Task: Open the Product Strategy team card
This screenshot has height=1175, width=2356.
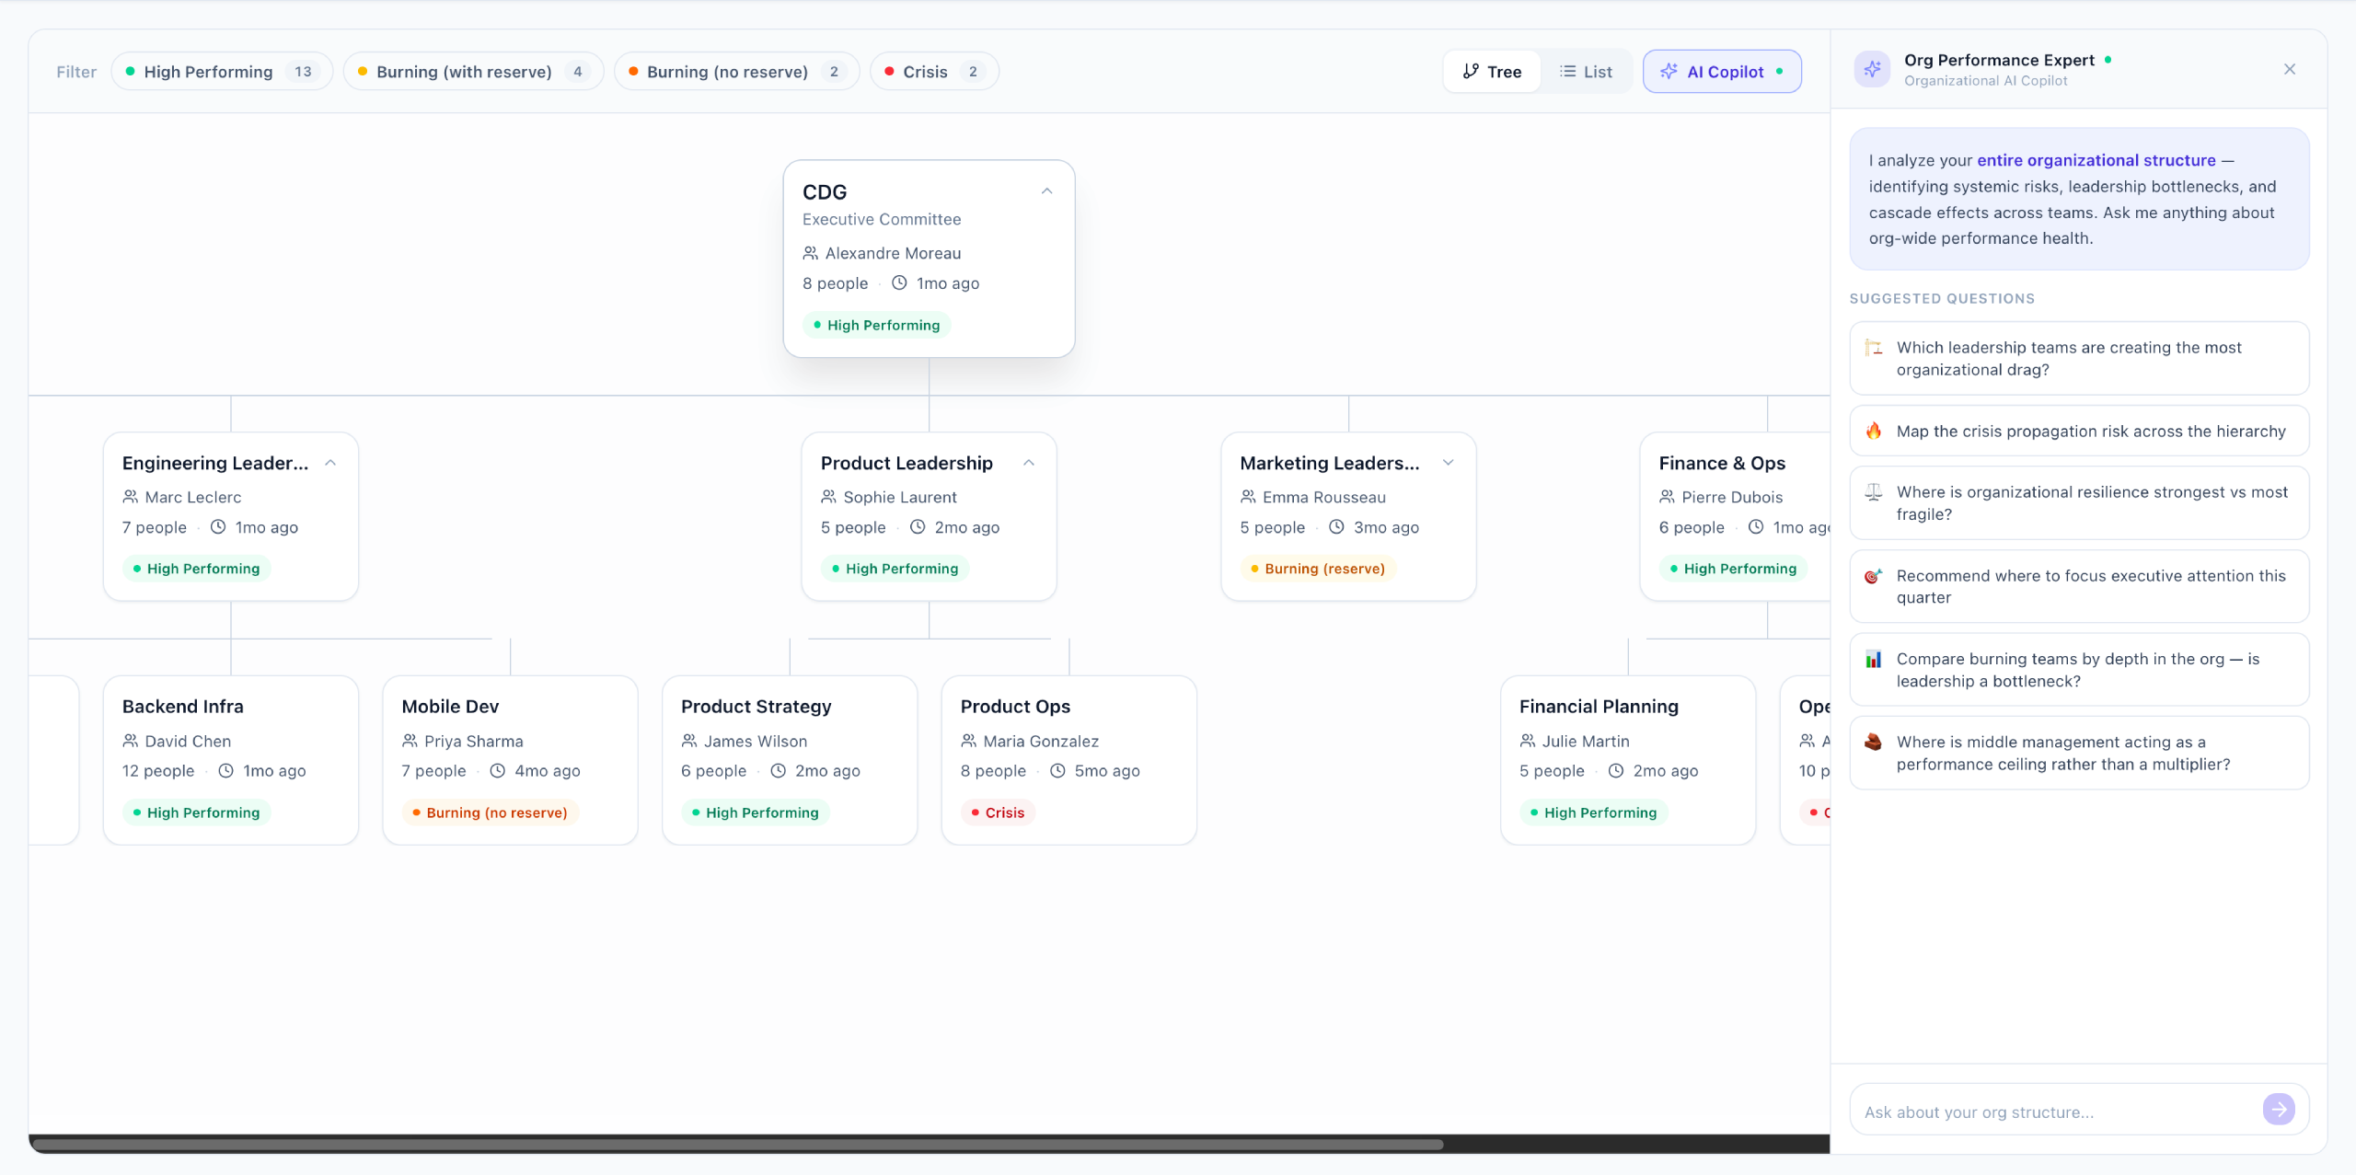Action: [790, 760]
